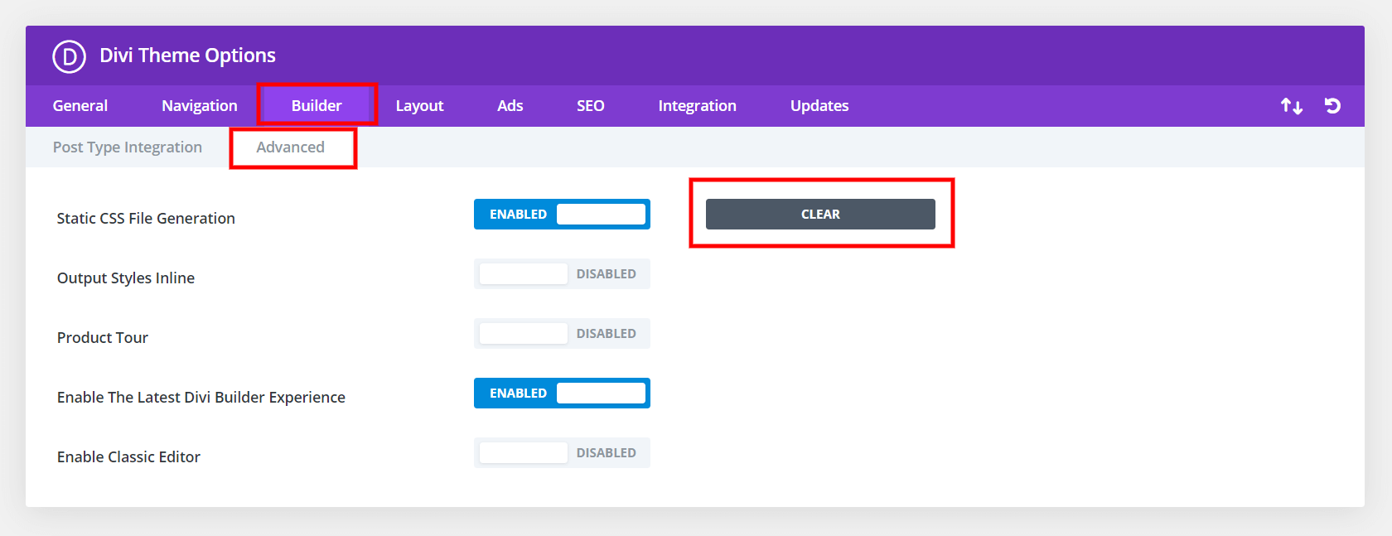Switch to the Layout tab

point(419,106)
